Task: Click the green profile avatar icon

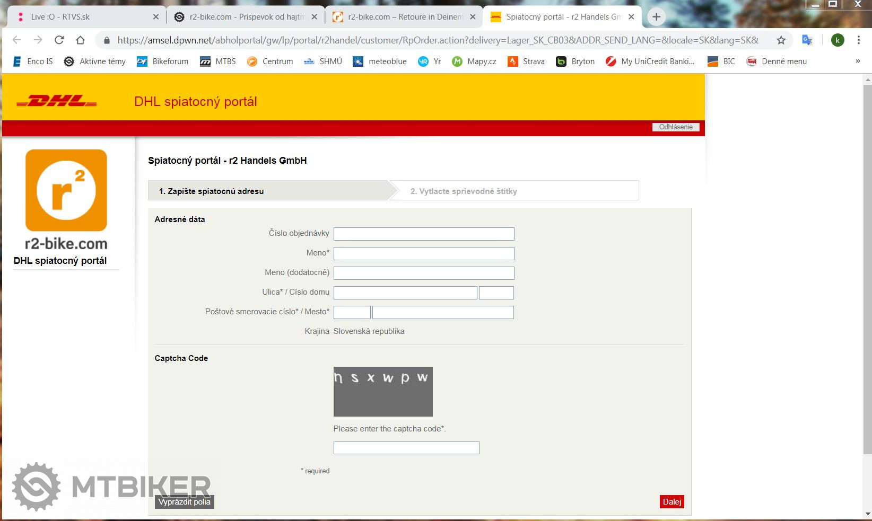Action: 838,40
